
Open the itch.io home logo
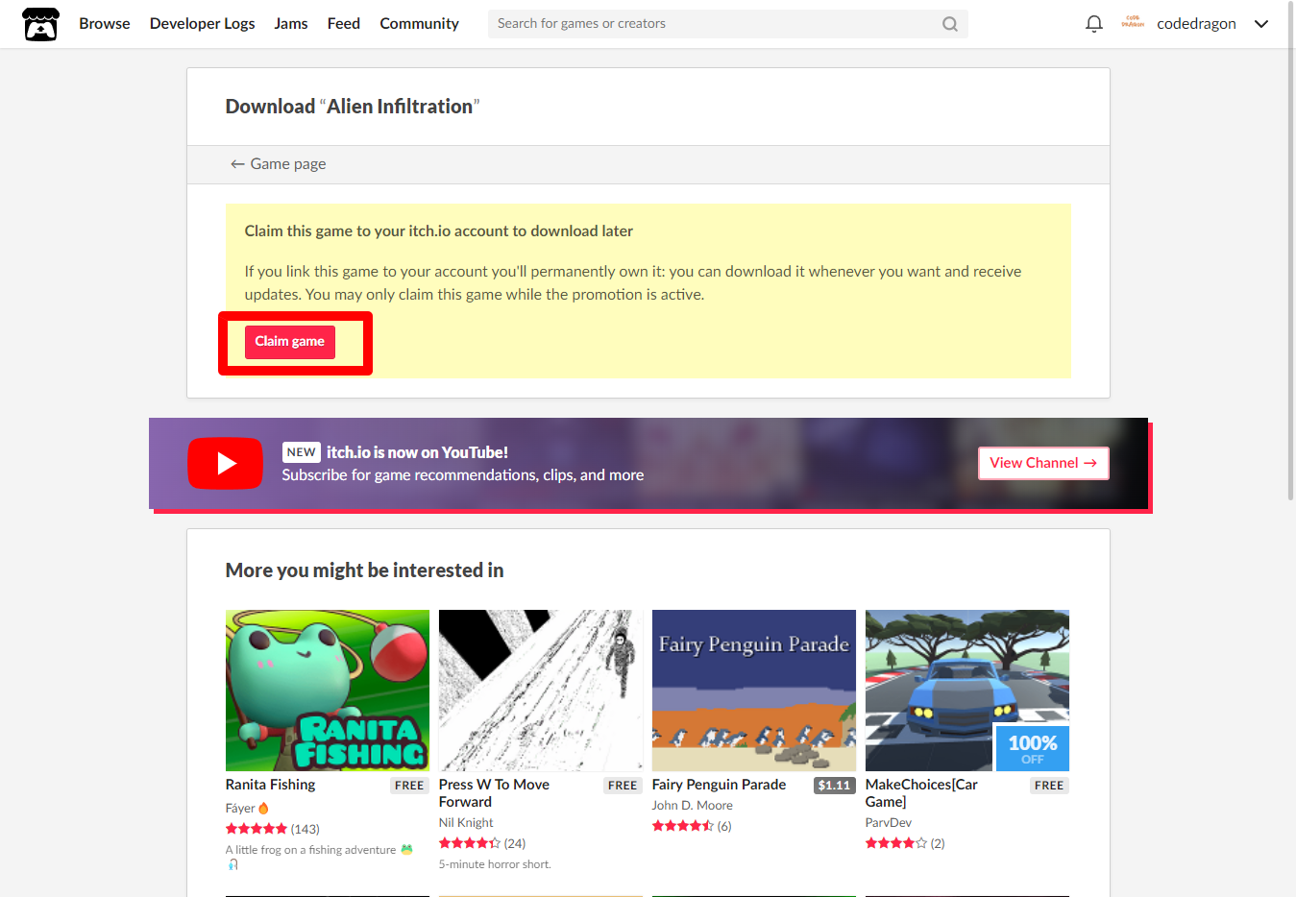click(40, 24)
